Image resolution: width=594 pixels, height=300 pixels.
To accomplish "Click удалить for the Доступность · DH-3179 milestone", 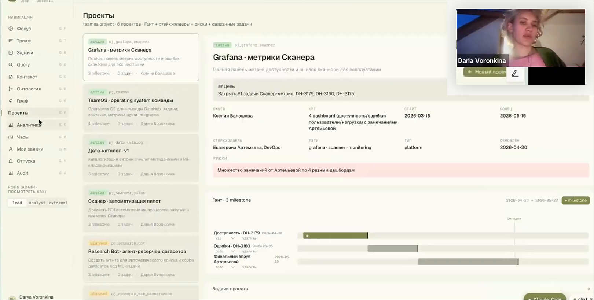I will coord(249,238).
